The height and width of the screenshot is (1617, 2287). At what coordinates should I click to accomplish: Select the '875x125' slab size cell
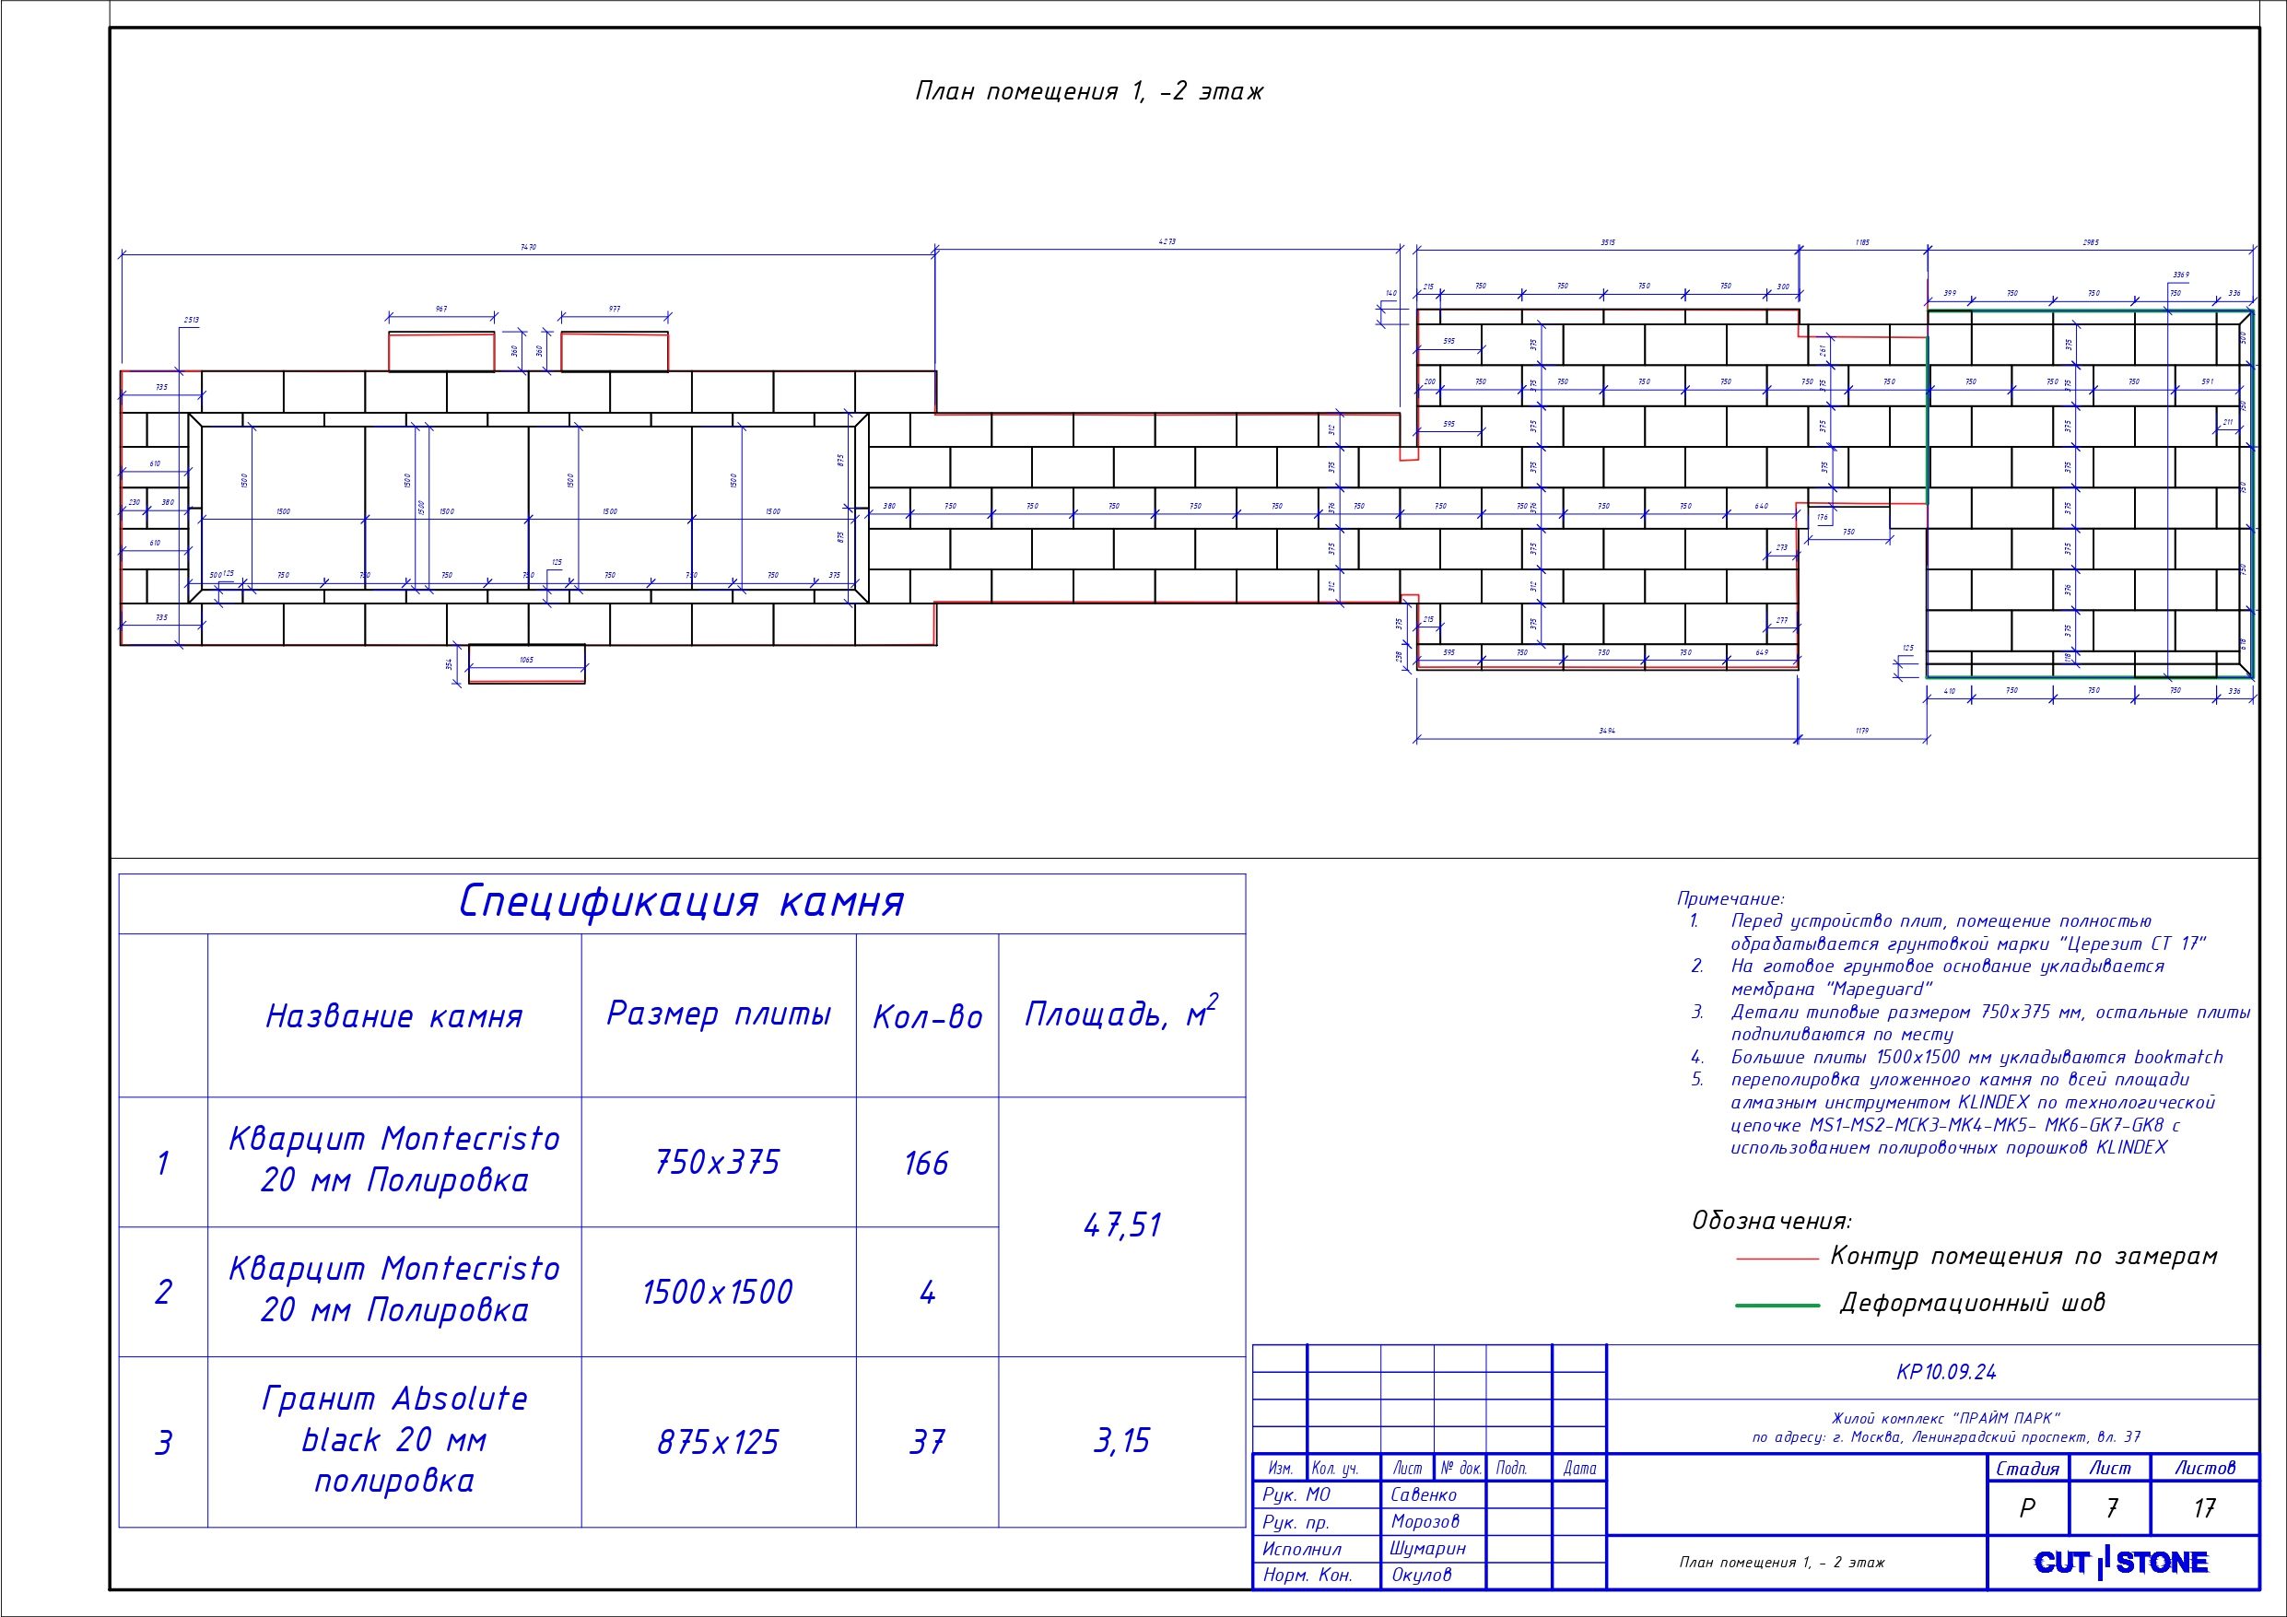[x=718, y=1442]
